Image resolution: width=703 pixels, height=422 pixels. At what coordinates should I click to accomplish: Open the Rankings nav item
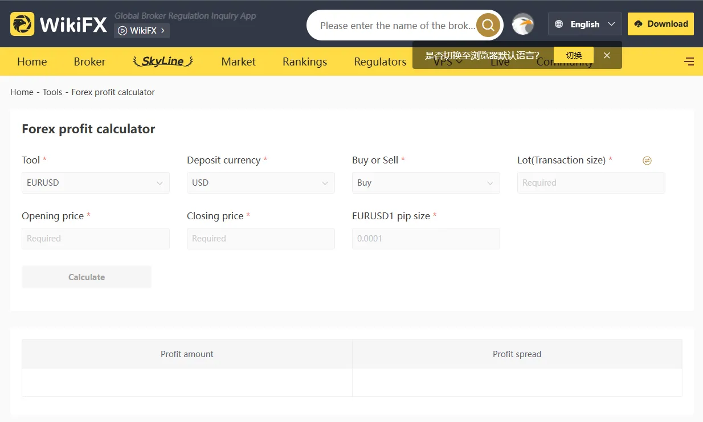tap(305, 62)
